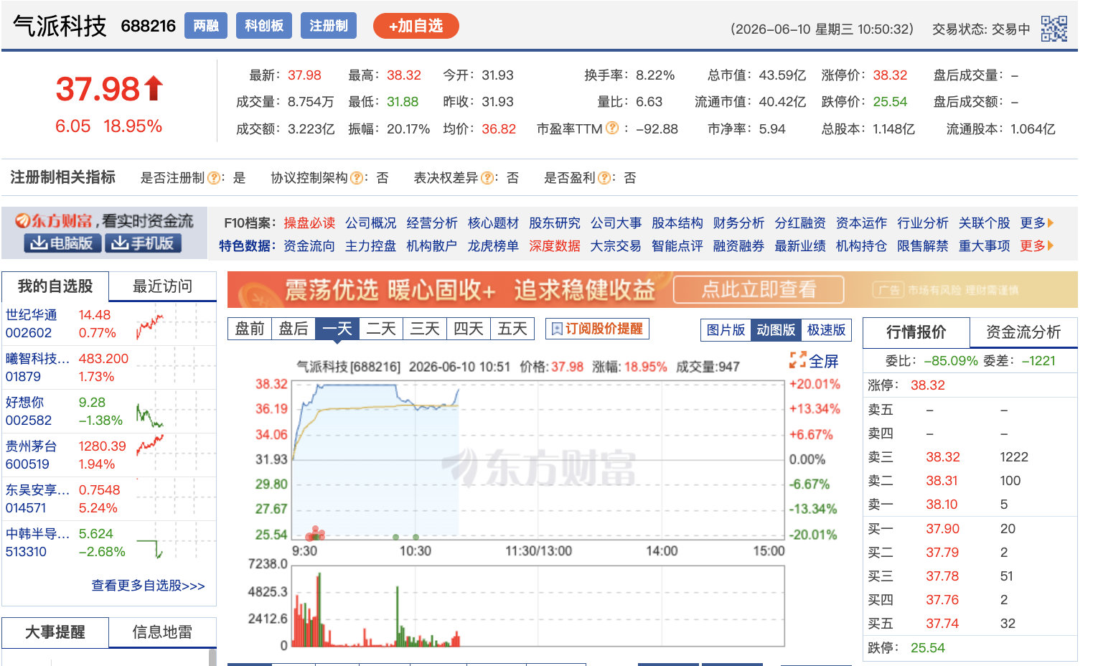Open 财务分析 link
The width and height of the screenshot is (1098, 666).
point(738,223)
